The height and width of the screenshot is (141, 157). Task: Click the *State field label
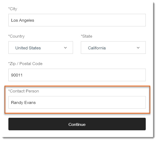pyautogui.click(x=87, y=36)
